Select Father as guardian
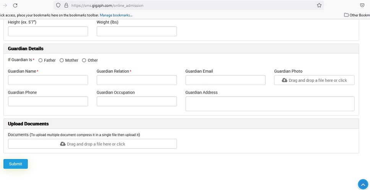The height and width of the screenshot is (190, 370). 41,60
